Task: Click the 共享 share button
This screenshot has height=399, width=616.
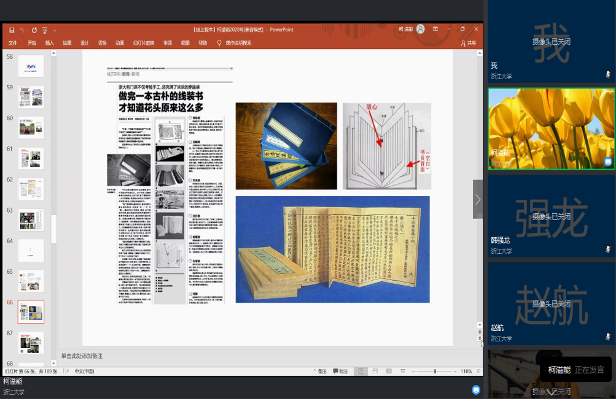Action: [x=469, y=43]
